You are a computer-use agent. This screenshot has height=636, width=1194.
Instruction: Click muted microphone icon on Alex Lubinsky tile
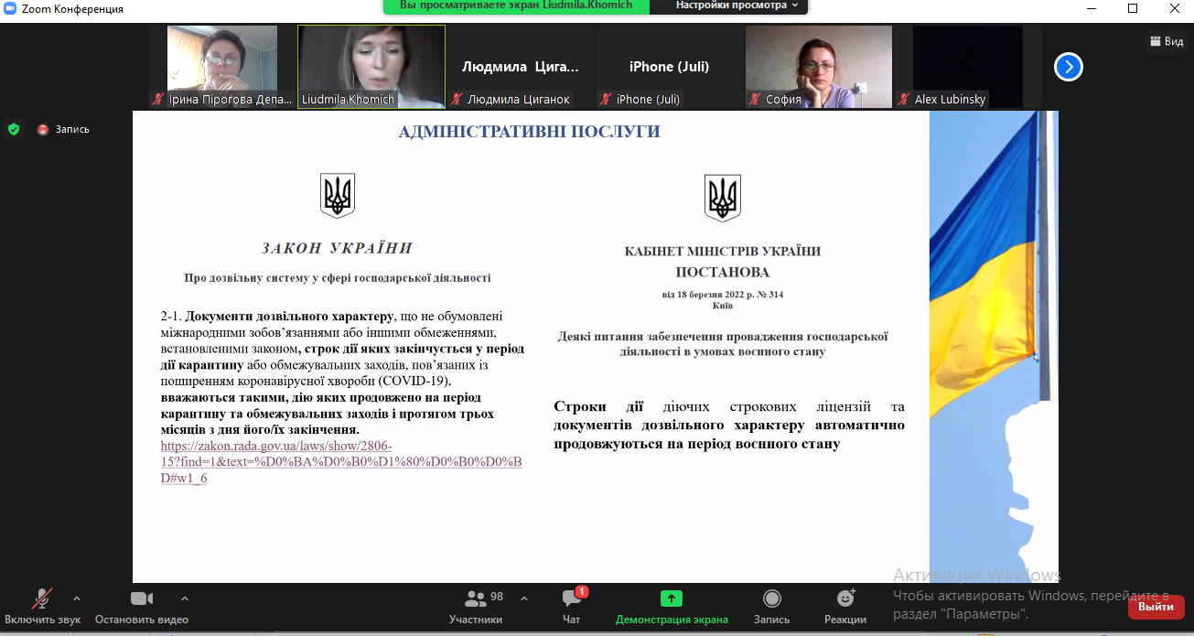[x=905, y=99]
